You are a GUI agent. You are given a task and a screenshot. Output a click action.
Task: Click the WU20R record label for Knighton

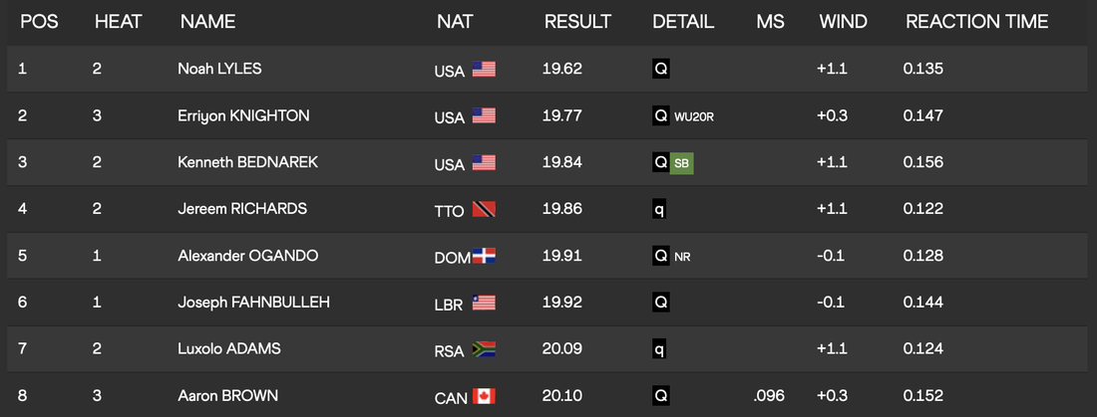(x=694, y=116)
